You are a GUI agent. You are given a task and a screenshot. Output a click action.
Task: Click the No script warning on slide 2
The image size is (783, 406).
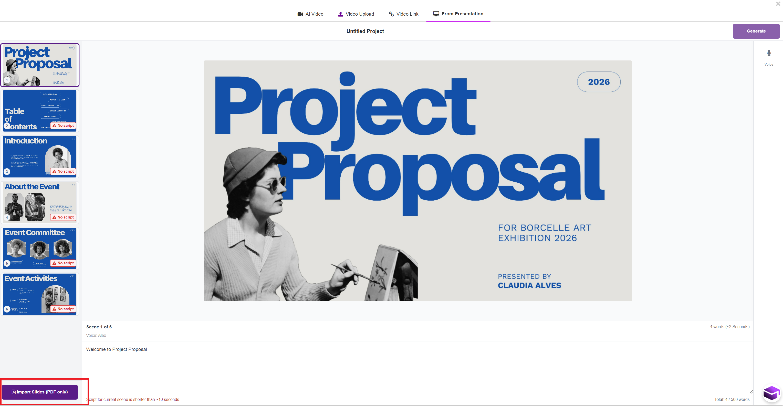[63, 126]
